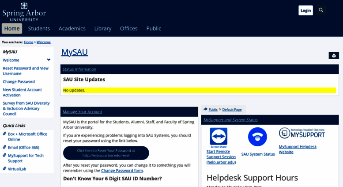Screen dimensions: 343x187
Task: Open Start Remote Support Session link
Action: (x=221, y=157)
